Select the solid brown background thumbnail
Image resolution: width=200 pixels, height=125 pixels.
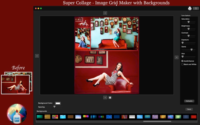[70, 116]
